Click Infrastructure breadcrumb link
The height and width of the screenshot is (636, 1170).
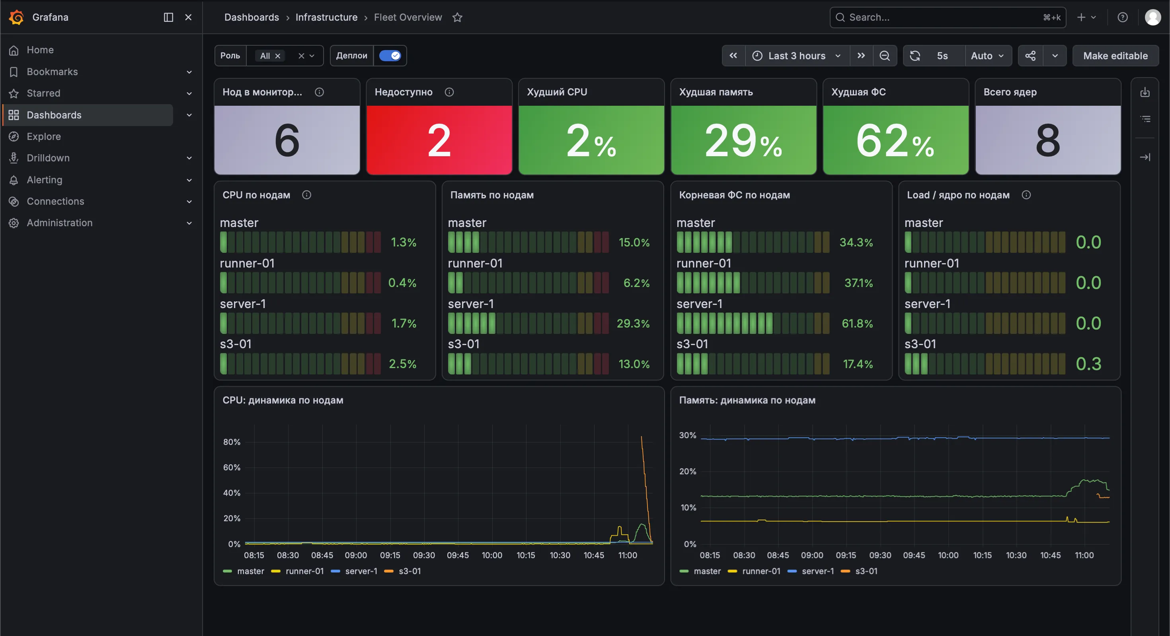[327, 17]
